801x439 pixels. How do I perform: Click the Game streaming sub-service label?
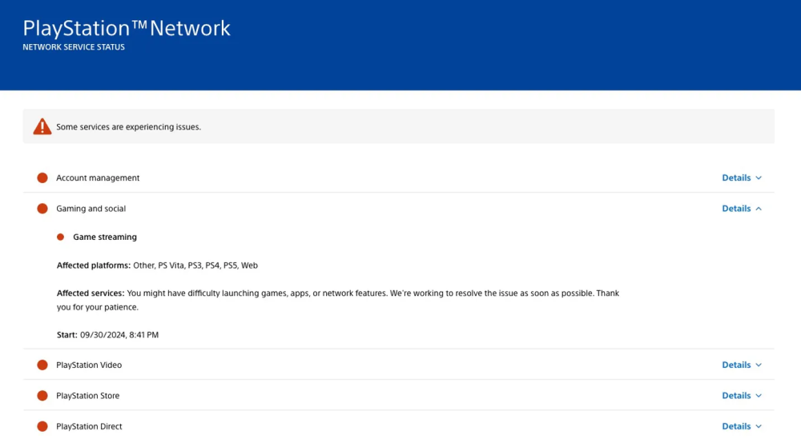[x=105, y=237]
